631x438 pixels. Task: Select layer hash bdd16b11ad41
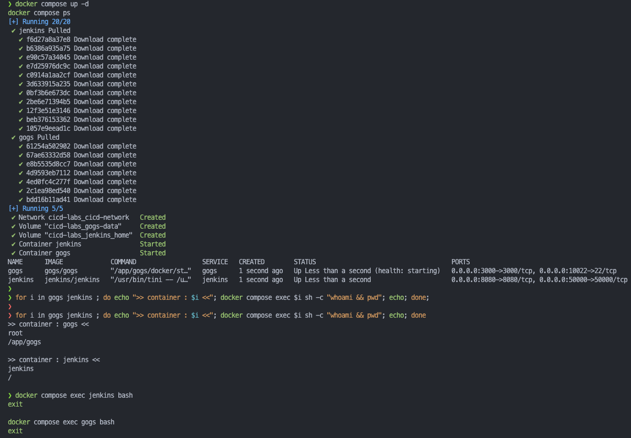tap(48, 199)
